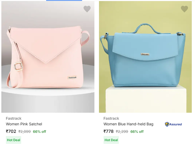Screen dimensions: 195x146
Task: Click the Fastrack brand above blue bag
Action: (111, 118)
